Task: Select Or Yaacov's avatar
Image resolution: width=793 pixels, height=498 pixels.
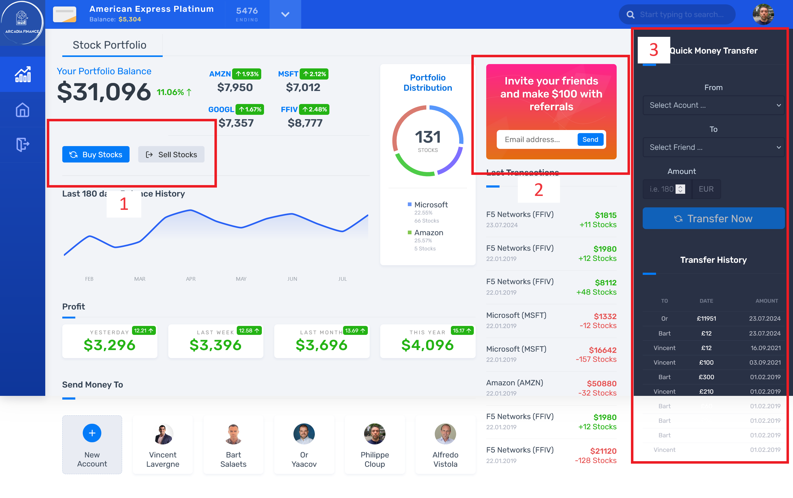Action: 304,434
